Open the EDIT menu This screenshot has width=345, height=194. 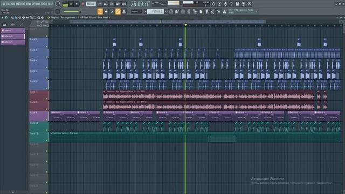click(x=8, y=4)
